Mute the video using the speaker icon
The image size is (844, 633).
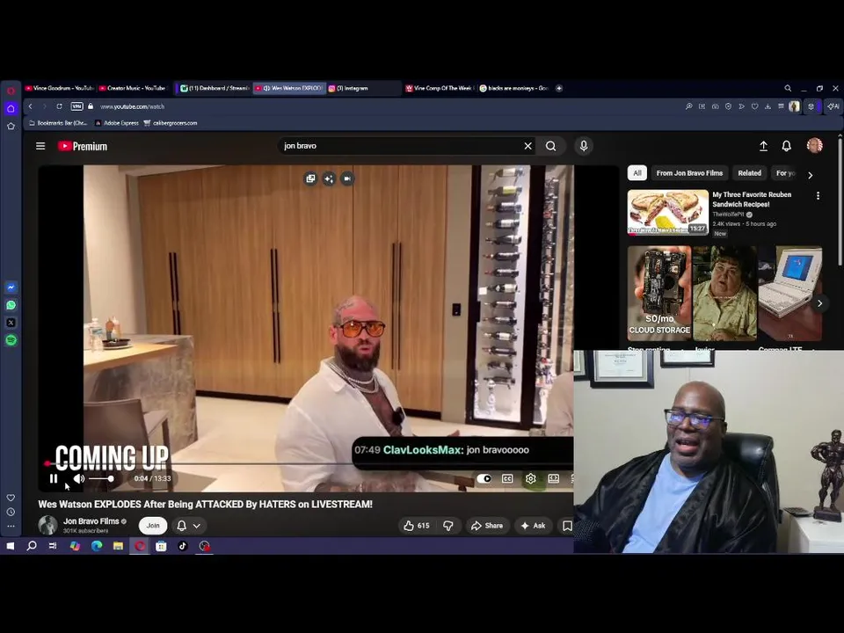pyautogui.click(x=79, y=478)
